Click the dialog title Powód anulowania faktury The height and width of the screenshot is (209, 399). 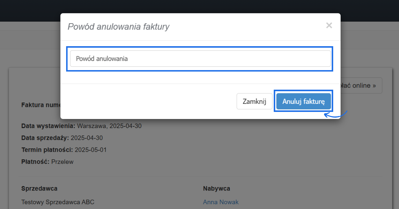[x=118, y=27]
